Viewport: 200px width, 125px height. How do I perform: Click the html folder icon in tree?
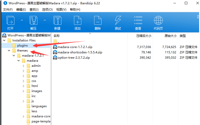(x=28, y=86)
